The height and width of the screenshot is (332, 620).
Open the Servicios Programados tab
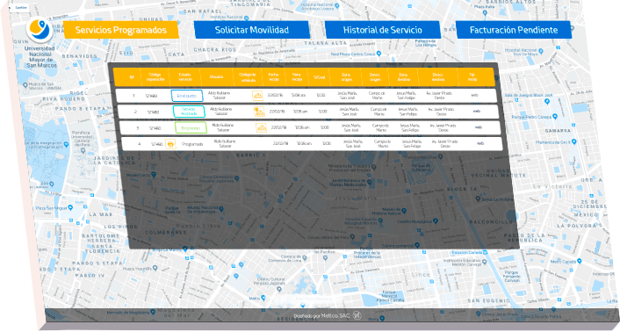click(121, 30)
